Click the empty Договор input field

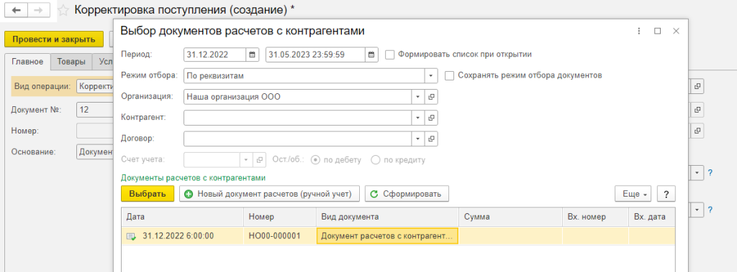click(x=298, y=139)
